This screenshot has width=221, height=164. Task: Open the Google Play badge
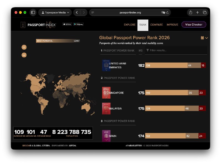coord(78,24)
